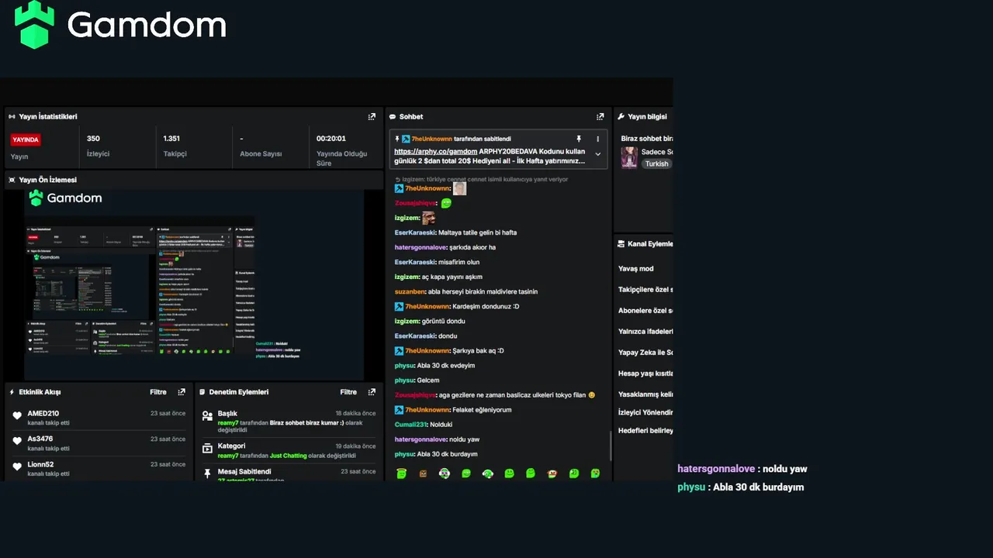The image size is (993, 558).
Task: Open the arphy.co/gamdom link in chat
Action: click(x=435, y=151)
